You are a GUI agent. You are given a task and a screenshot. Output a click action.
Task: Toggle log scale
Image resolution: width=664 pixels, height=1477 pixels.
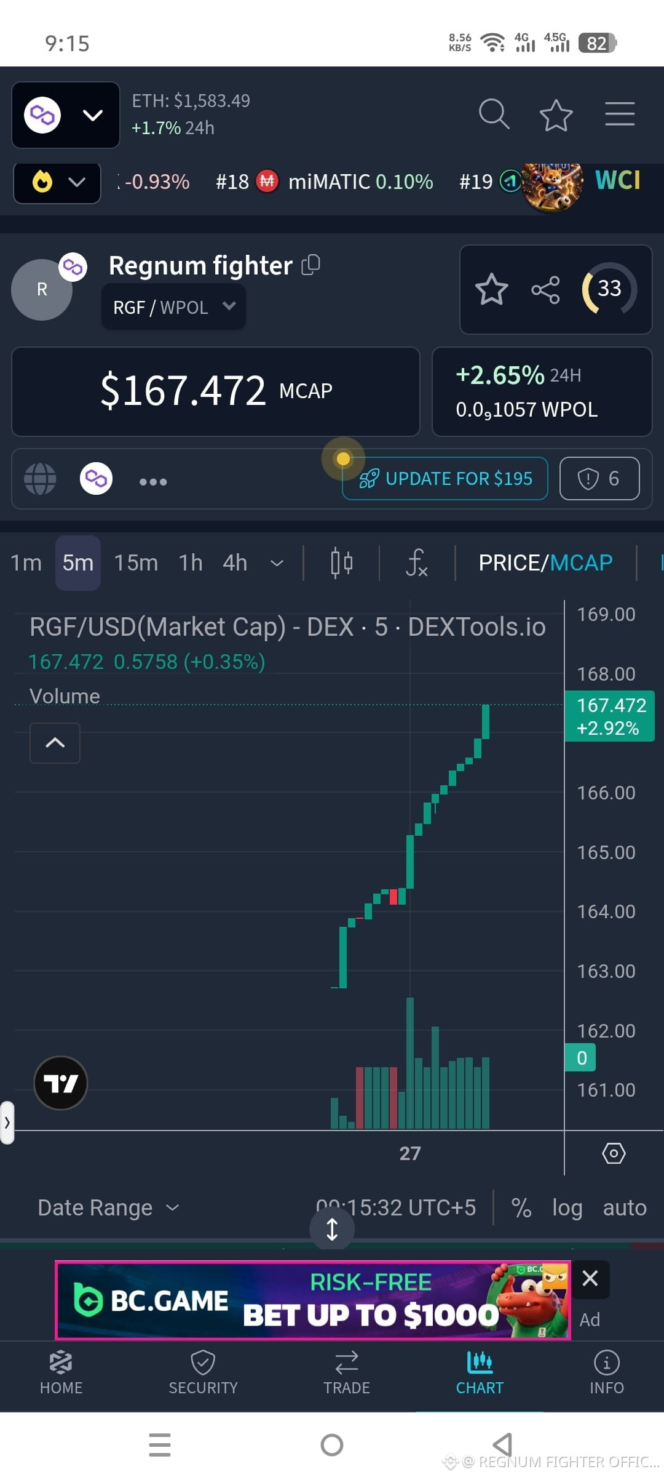(567, 1207)
